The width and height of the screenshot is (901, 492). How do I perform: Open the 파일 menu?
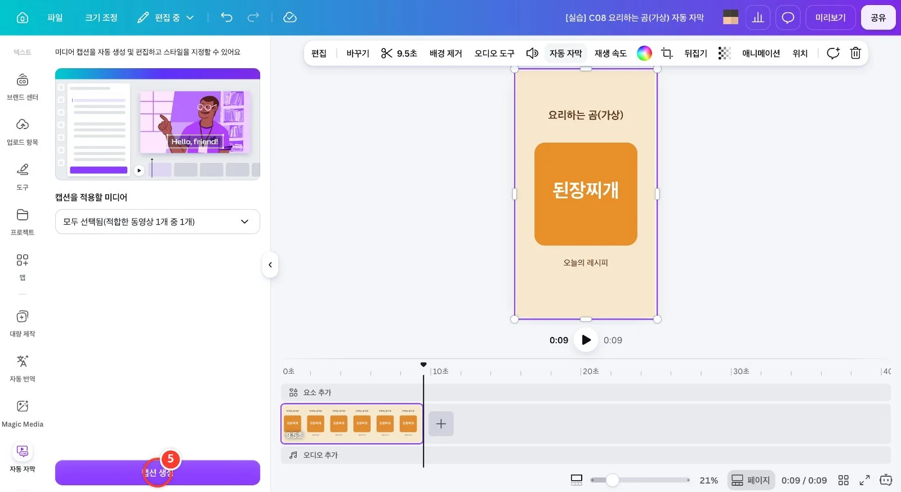[x=55, y=17]
